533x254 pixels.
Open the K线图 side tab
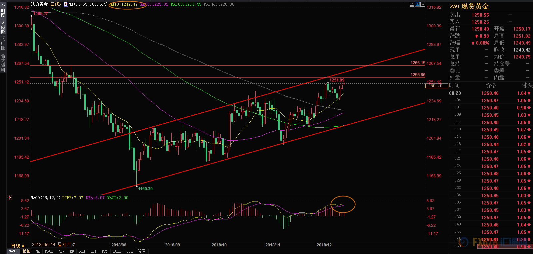point(3,27)
